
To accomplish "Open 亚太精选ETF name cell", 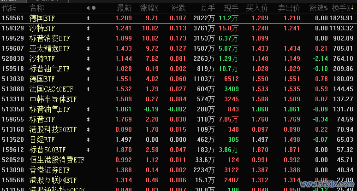I will (x=49, y=49).
